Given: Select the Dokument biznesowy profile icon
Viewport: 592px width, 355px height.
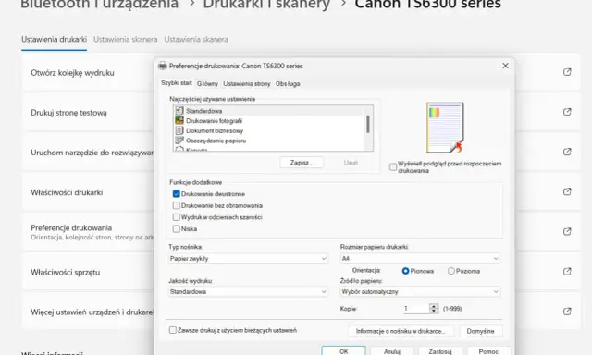Looking at the screenshot, I should pos(179,130).
